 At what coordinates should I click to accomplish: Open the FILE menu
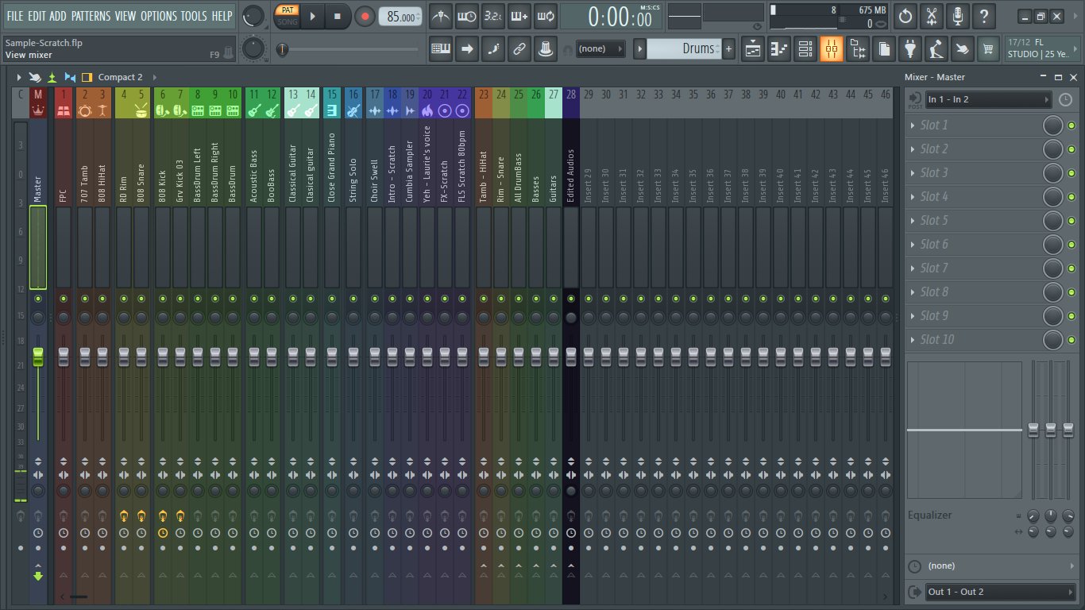click(x=15, y=16)
